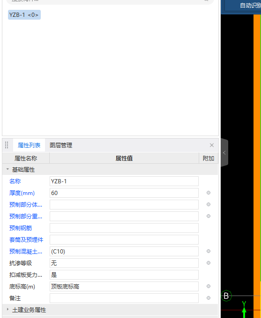Click the 预制钢筋 property label
This screenshot has height=318, width=261.
(x=21, y=228)
